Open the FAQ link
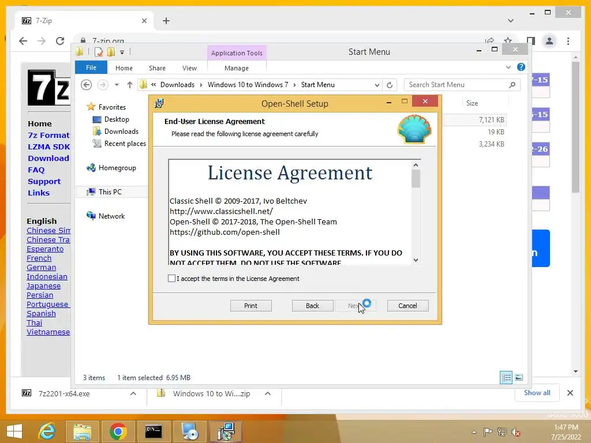This screenshot has height=443, width=591. coord(36,170)
